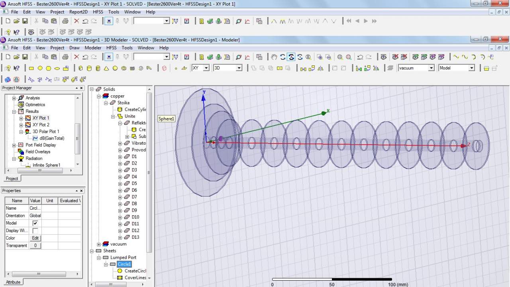This screenshot has height=287, width=510.
Task: Select the Draw box tool
Action: click(x=80, y=68)
